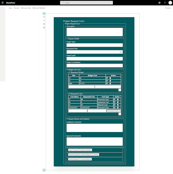Viewport: 173px width, 174px height.
Task: Click the Decline button
Action: [x=96, y=155]
